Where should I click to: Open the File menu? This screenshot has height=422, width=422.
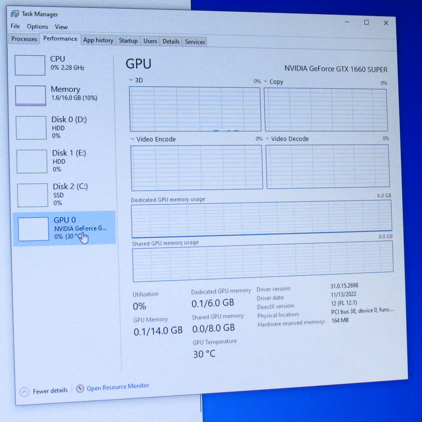point(15,26)
